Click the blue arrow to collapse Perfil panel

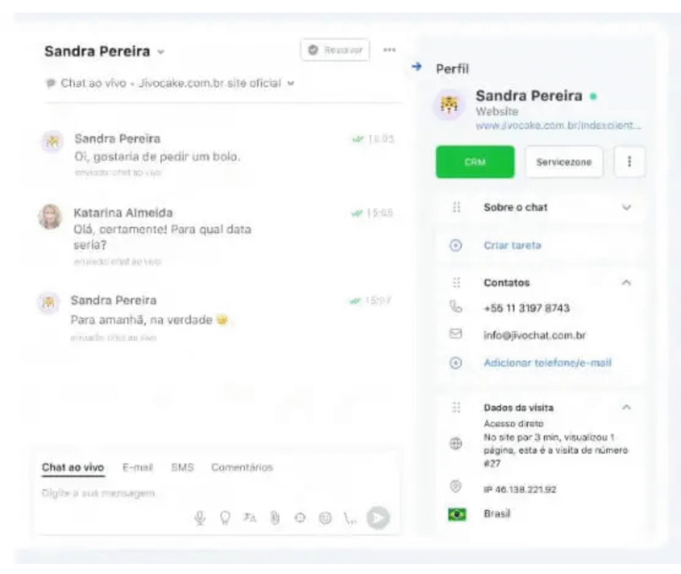coord(417,67)
